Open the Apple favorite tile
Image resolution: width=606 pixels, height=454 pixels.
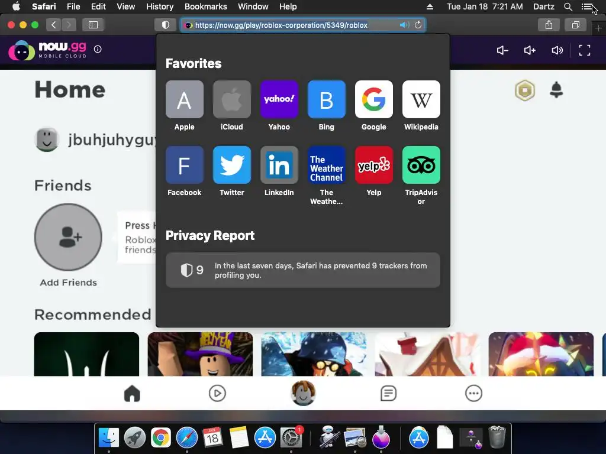pyautogui.click(x=185, y=99)
